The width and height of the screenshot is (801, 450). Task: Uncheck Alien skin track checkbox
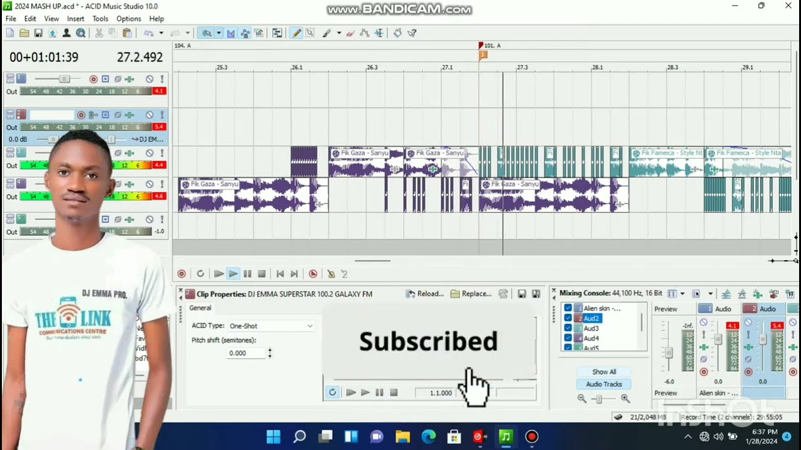coord(568,307)
